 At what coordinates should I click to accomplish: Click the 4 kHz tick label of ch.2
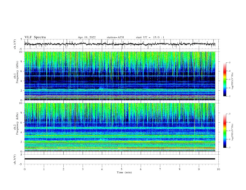pos(22,132)
